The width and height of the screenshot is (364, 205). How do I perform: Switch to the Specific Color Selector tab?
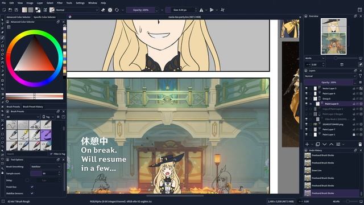click(x=44, y=17)
